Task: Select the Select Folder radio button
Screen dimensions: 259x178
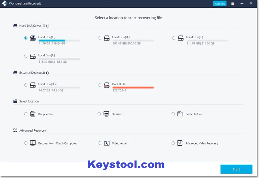Action: (x=173, y=114)
